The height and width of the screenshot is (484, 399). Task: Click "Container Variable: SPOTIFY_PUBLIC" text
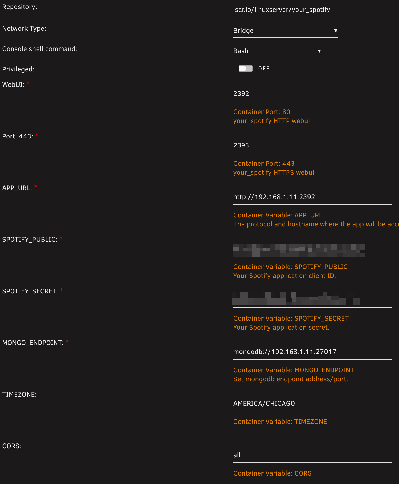(291, 267)
